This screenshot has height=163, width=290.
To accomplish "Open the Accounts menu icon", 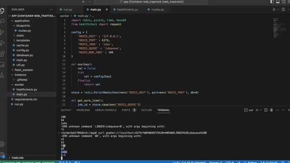I will (2, 144).
